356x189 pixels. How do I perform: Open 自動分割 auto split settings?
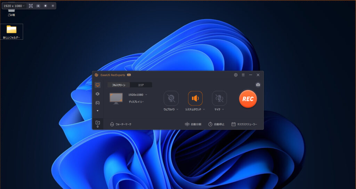[x=193, y=124]
